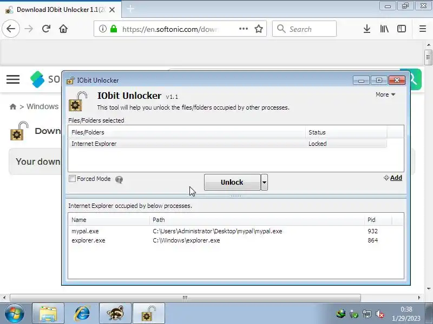This screenshot has width=433, height=324.
Task: Click the Status column header
Action: pyautogui.click(x=346, y=132)
